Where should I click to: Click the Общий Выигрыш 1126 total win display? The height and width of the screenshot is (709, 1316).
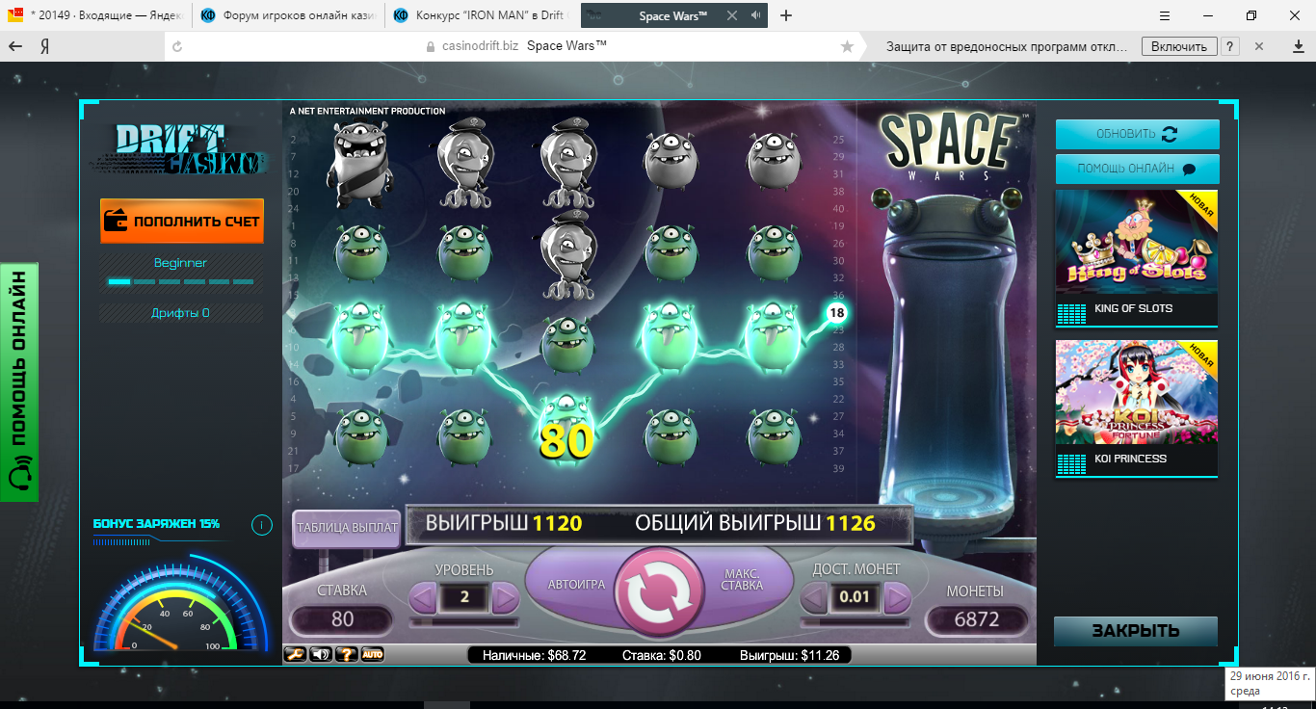[754, 523]
